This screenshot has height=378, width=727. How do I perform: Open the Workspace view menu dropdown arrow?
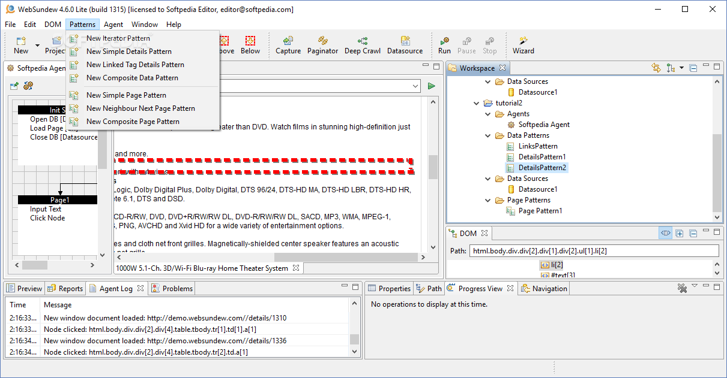tap(682, 68)
